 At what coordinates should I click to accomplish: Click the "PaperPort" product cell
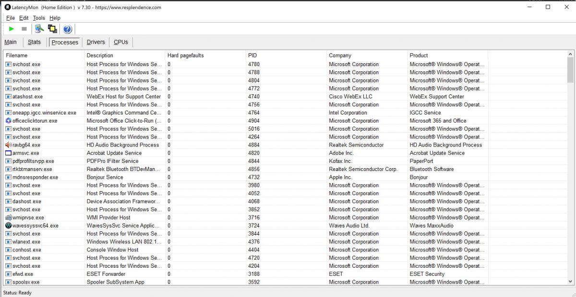(x=421, y=161)
